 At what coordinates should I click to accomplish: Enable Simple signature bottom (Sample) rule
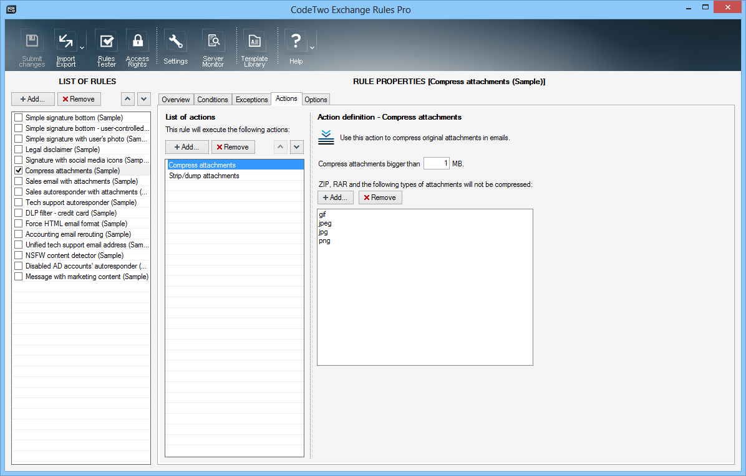click(19, 117)
